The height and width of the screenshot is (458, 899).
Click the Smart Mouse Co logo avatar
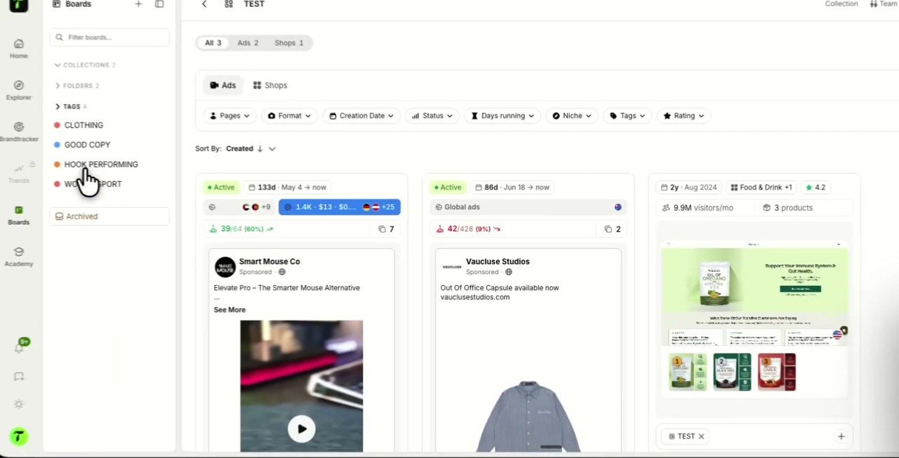[225, 266]
